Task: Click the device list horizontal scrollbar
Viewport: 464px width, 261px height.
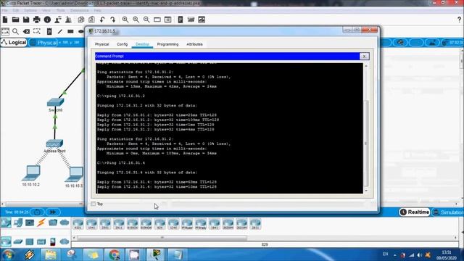Action: tap(162, 238)
